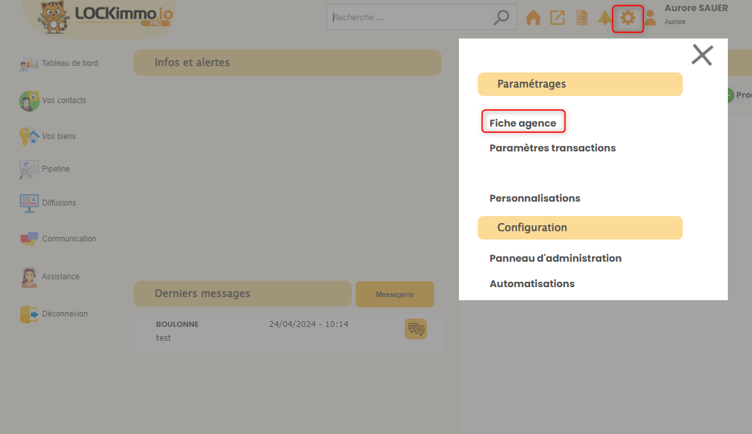752x434 pixels.
Task: Open Paramètres transactions
Action: [552, 148]
